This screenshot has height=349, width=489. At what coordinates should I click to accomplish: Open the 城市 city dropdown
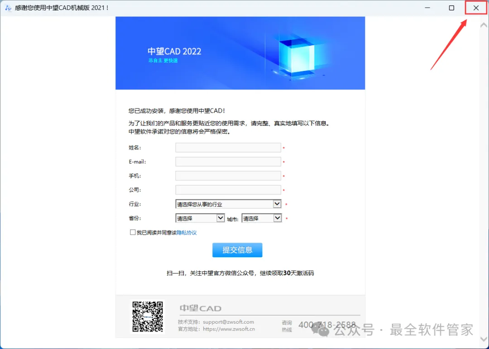coord(261,218)
